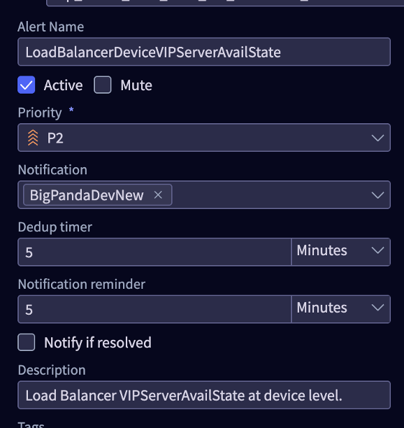Focus the Alert Name text field
This screenshot has width=404, height=428.
[x=204, y=52]
